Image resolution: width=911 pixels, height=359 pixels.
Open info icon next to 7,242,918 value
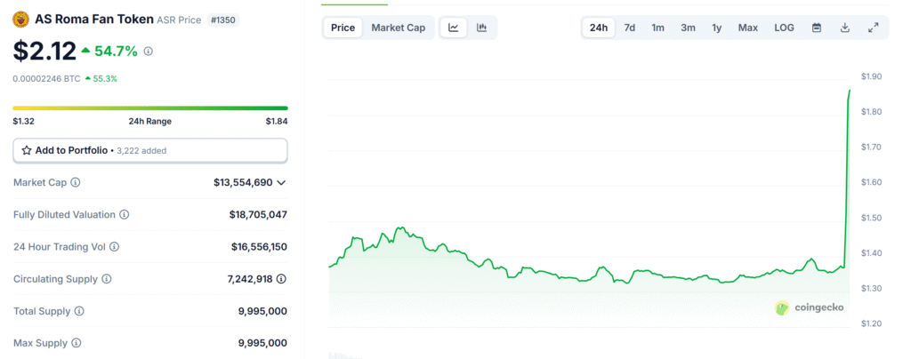pos(281,279)
